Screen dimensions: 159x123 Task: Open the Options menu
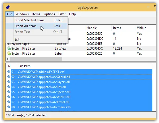49,14
